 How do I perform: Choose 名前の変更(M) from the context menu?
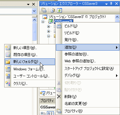[88, 104]
